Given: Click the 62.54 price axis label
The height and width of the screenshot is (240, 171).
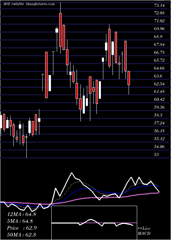Looking at the screenshot, I should point(160,84).
